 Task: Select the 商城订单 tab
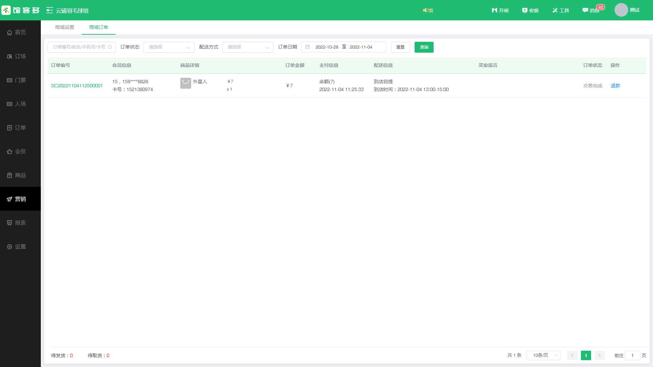[99, 27]
